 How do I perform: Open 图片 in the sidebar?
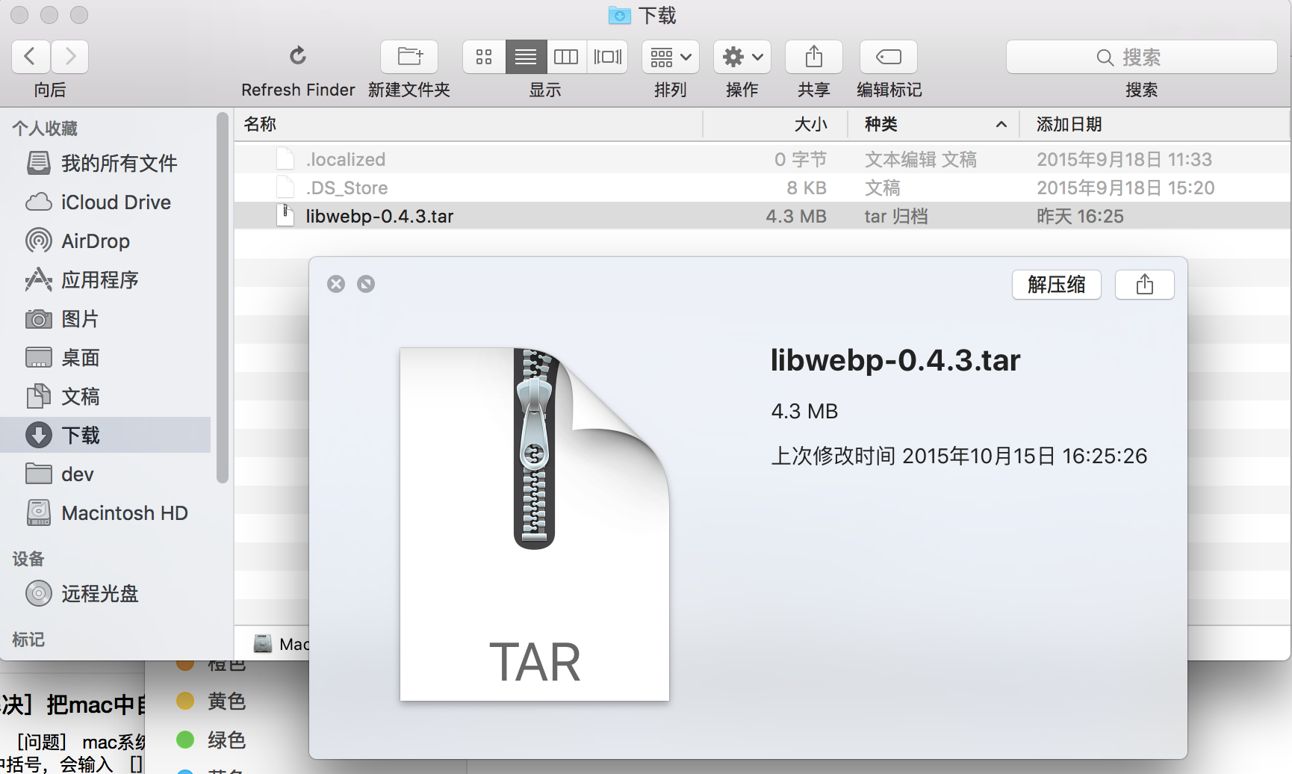(105, 318)
